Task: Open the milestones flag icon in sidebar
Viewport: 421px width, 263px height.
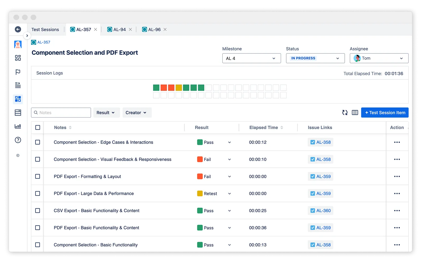Action: click(x=18, y=72)
